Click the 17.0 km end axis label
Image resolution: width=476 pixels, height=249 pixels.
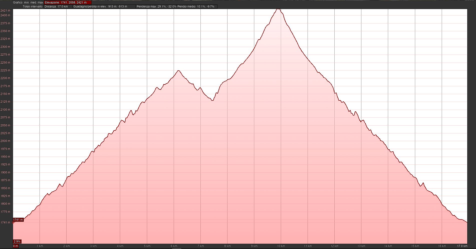click(x=462, y=246)
